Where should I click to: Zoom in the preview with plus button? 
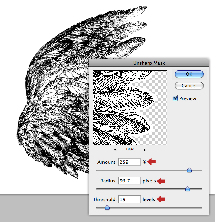click(x=144, y=149)
